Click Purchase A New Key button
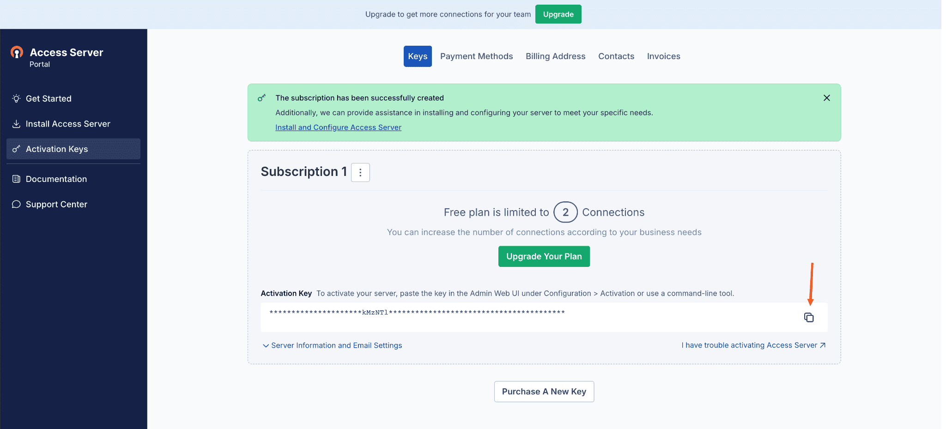Image resolution: width=946 pixels, height=429 pixels. (544, 392)
